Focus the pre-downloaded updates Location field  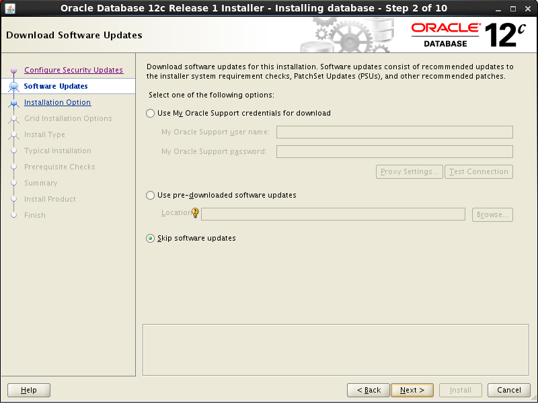click(333, 214)
